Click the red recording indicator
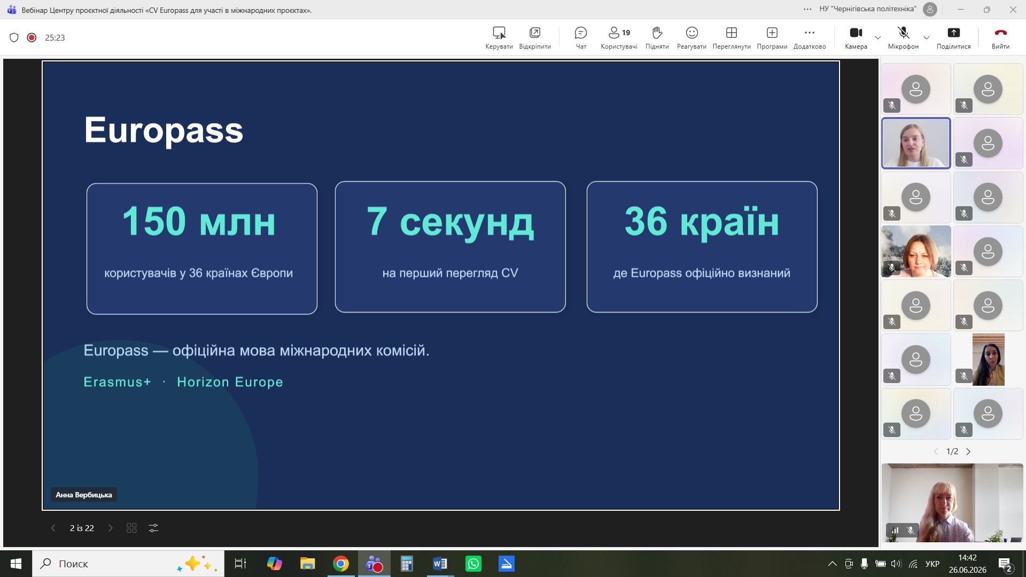Viewport: 1026px width, 577px height. coord(32,37)
